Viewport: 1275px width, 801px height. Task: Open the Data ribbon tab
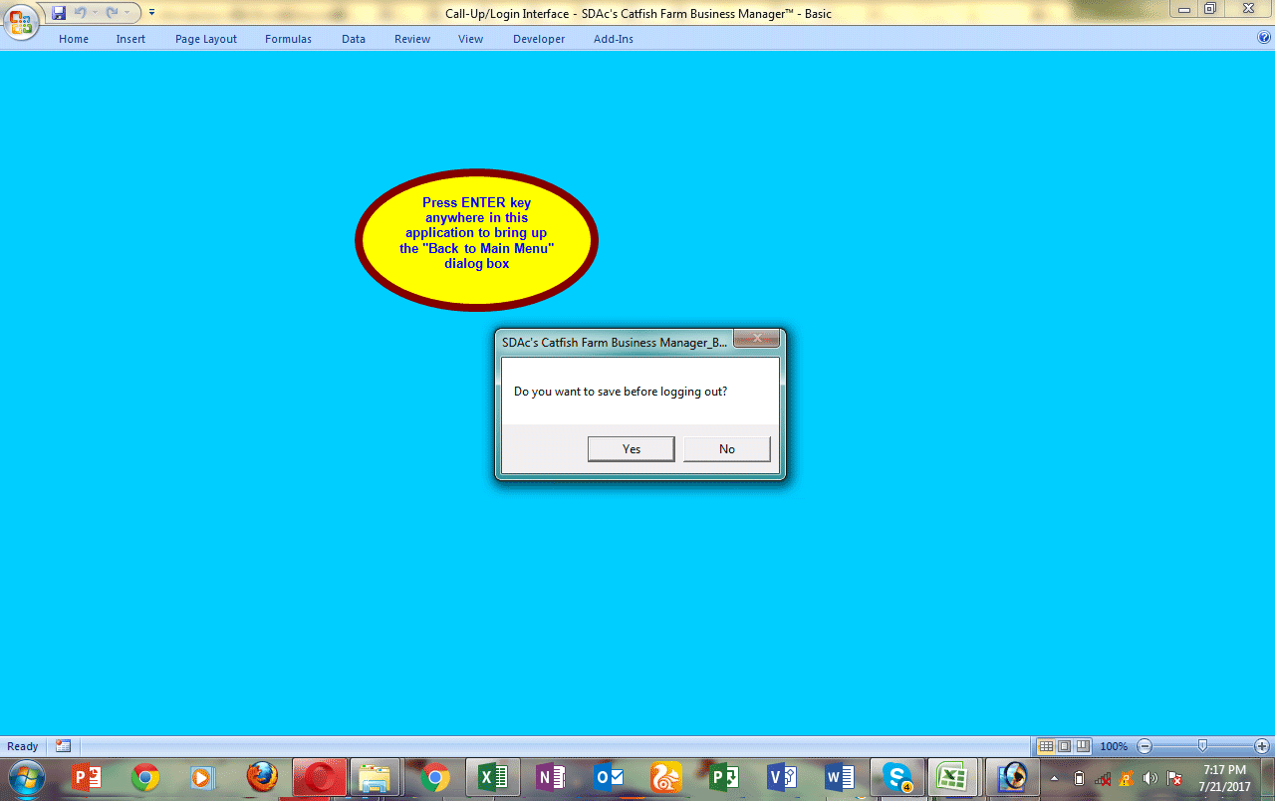354,39
